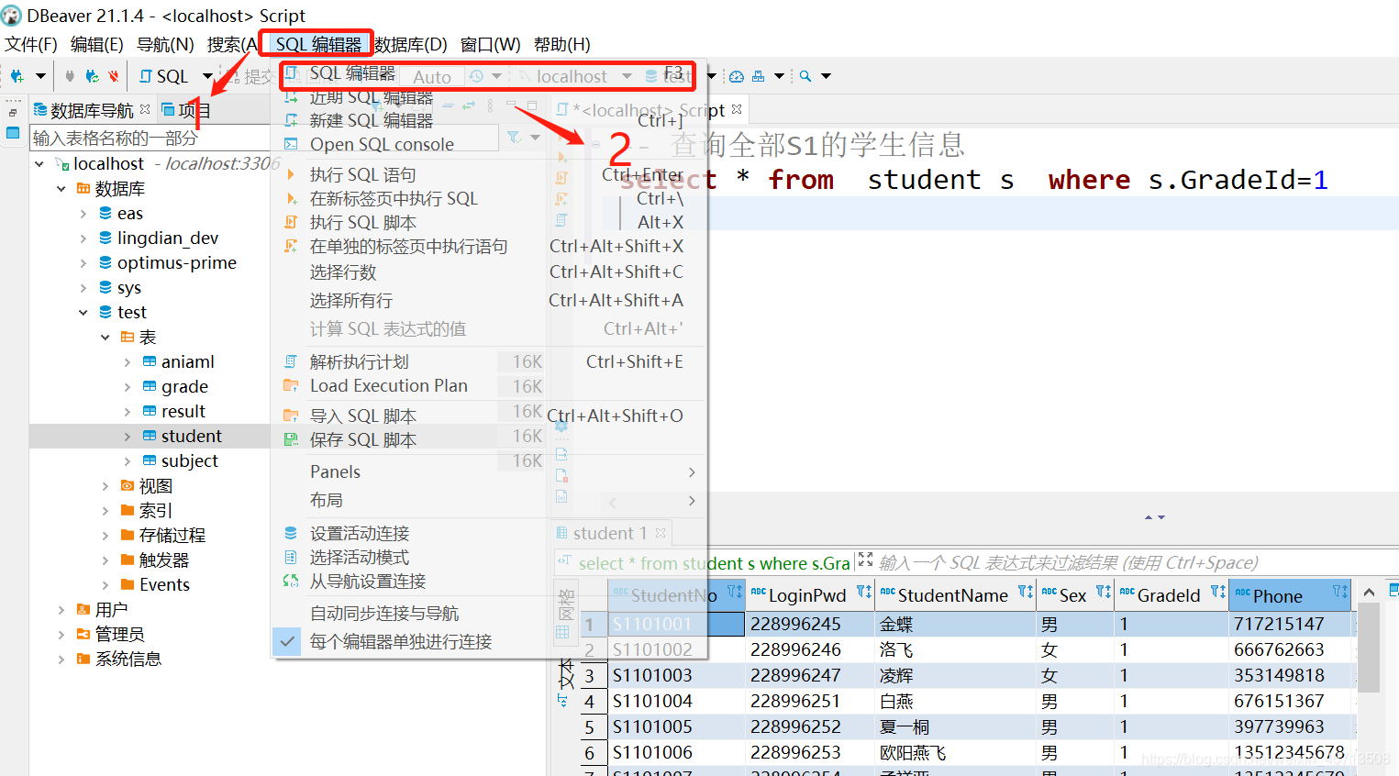Viewport: 1399px width, 776px height.
Task: Open the dropdown arrow beside search magnifier
Action: pyautogui.click(x=826, y=76)
